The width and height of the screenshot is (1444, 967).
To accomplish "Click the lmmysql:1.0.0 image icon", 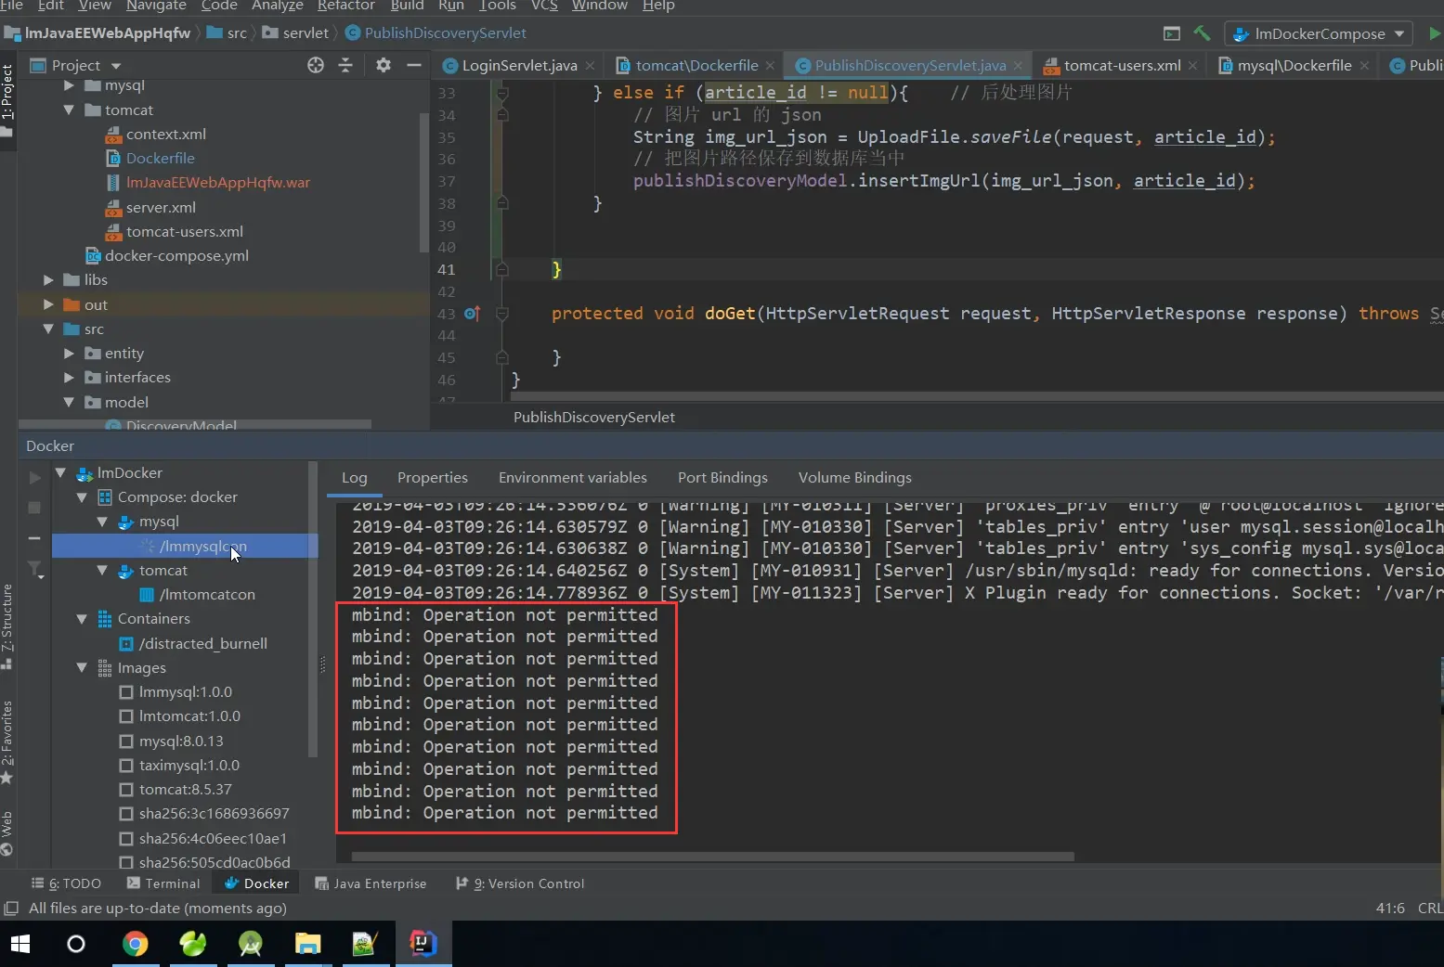I will (127, 692).
